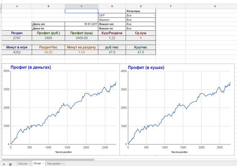Image resolution: width=237 pixels, height=166 pixels.
Task: Click the Профит (в кушах) chart plot
Action: pos(179,107)
